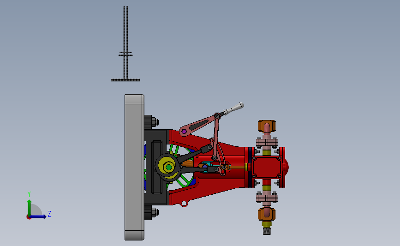This screenshot has width=400, height=246.
Task: Select the purple pivot pin on the pink lever
Action: click(x=184, y=131)
